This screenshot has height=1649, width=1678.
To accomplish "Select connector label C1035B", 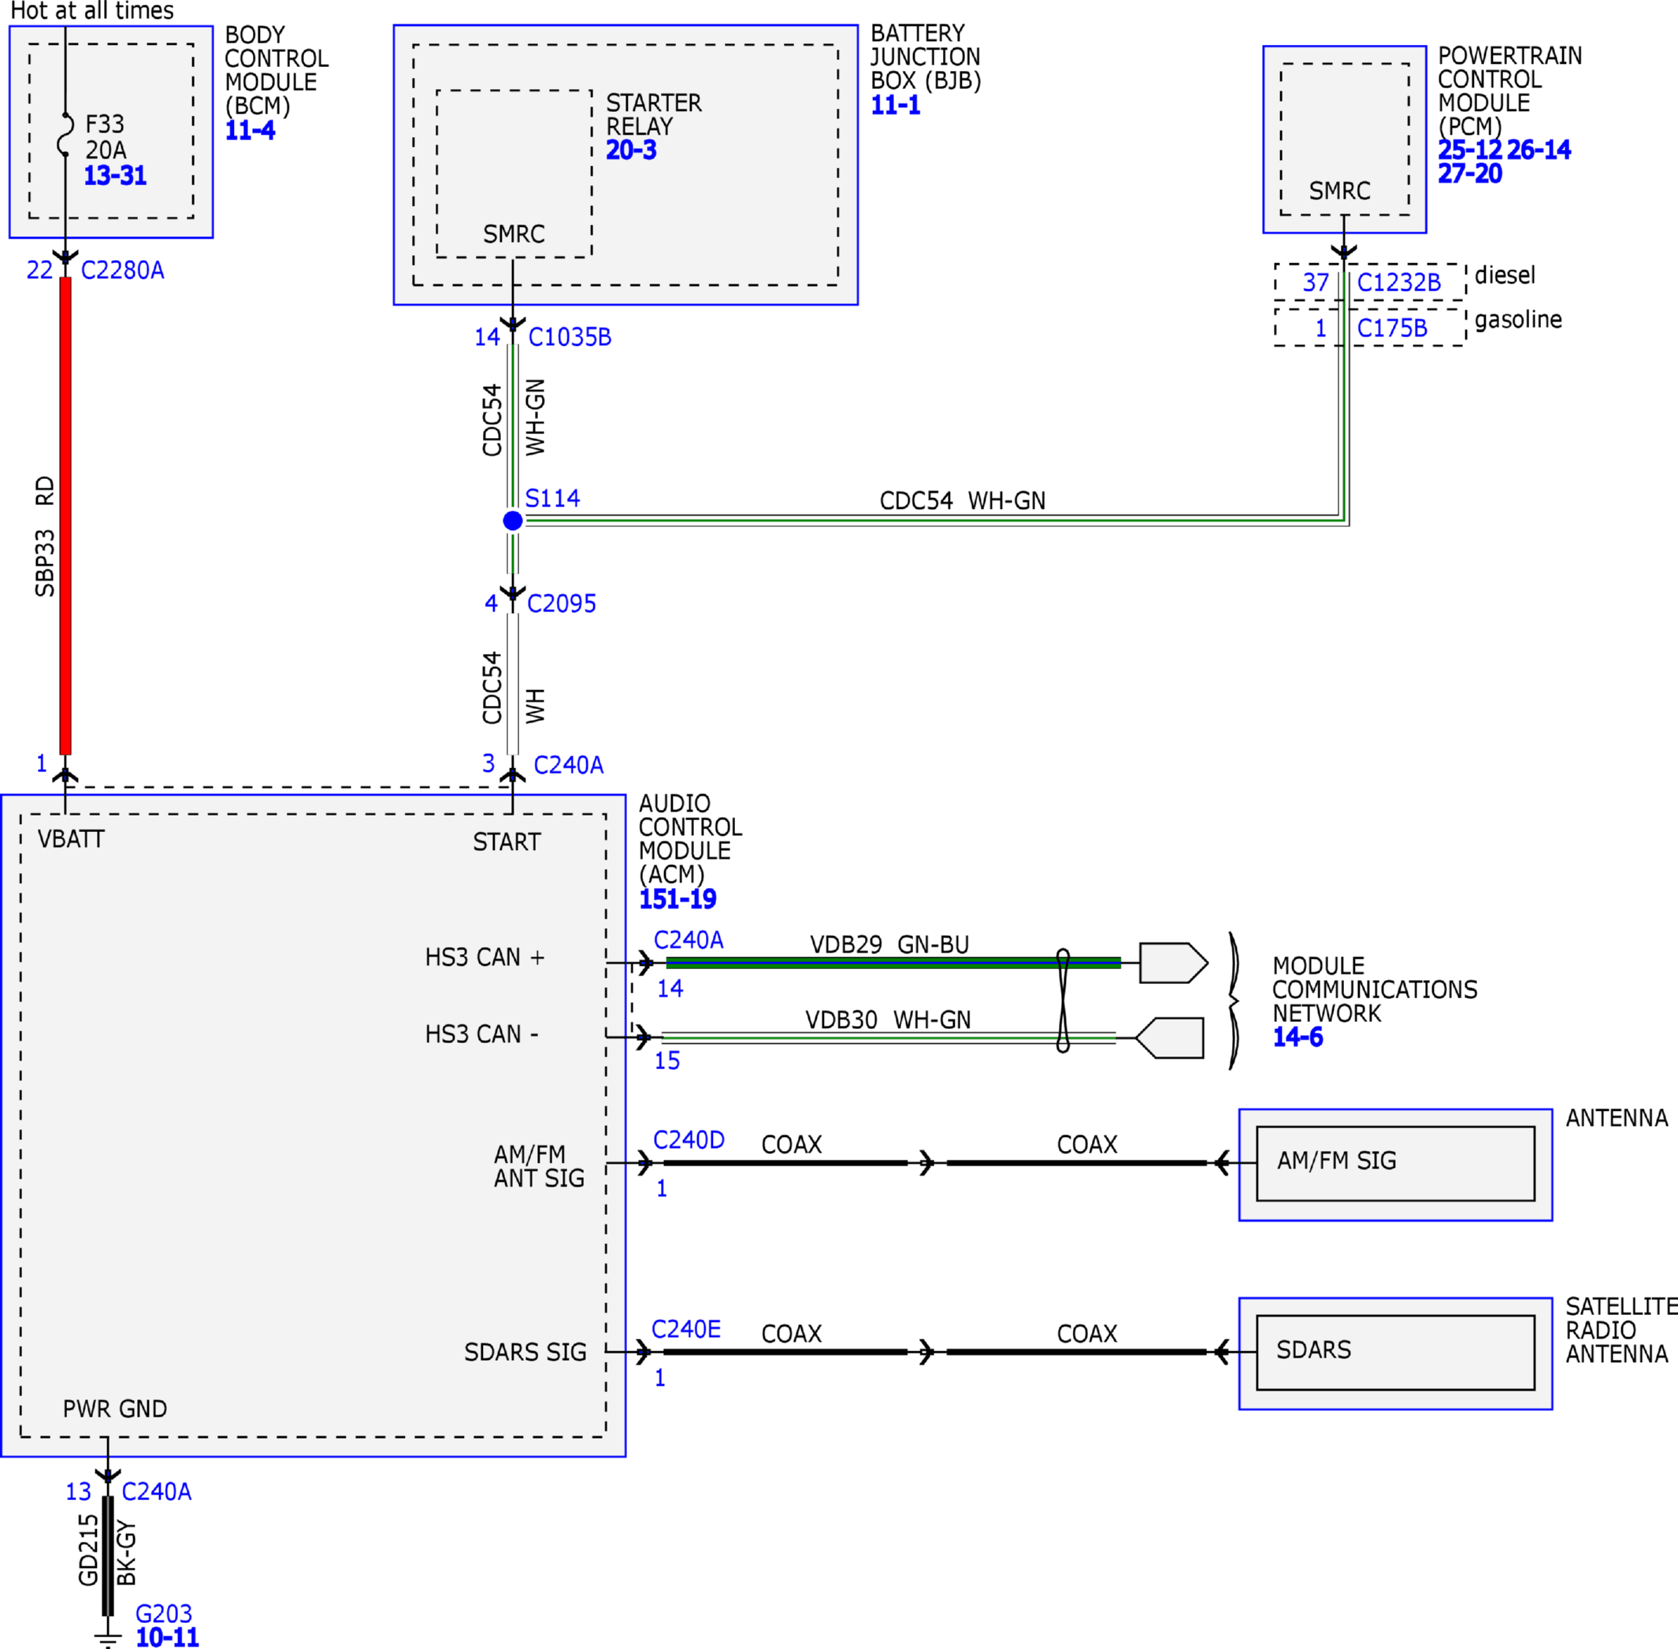I will (x=570, y=337).
